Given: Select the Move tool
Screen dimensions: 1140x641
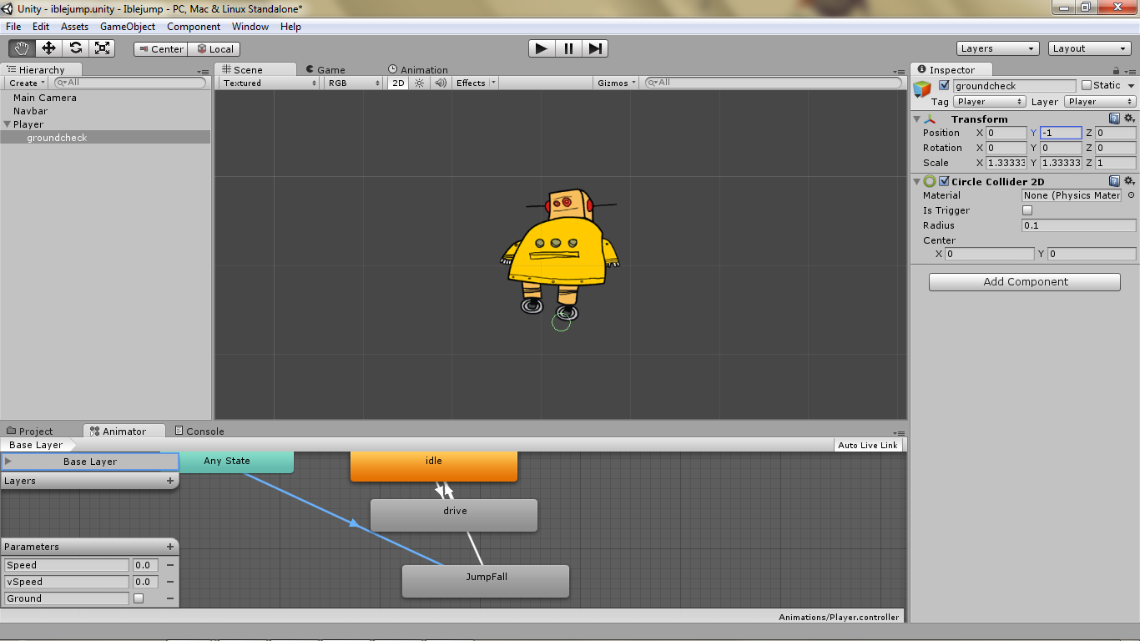Looking at the screenshot, I should point(48,48).
